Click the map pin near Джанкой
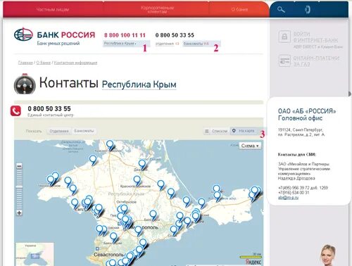The height and width of the screenshot is (266, 352). pyautogui.click(x=142, y=164)
